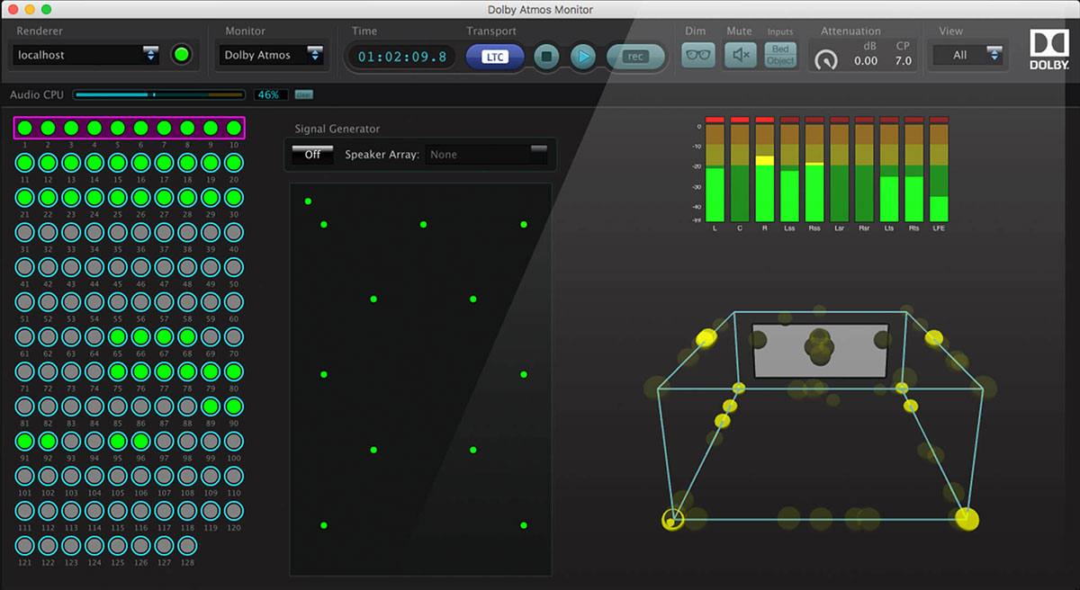Click the Rss channel level meter
The image size is (1080, 590).
pyautogui.click(x=814, y=169)
